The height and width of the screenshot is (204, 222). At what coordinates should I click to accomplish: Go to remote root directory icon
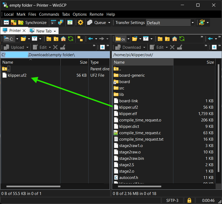(x=167, y=39)
